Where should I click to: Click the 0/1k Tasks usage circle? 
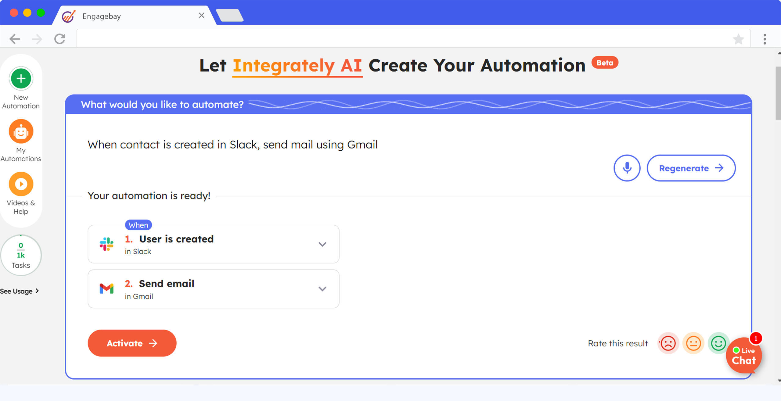point(21,255)
